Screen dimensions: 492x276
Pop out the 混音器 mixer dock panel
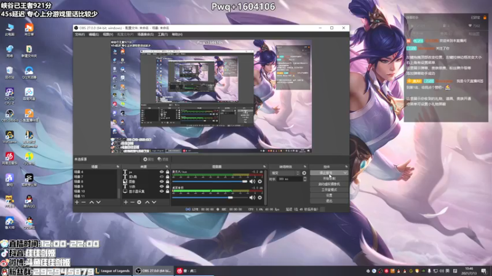(264, 167)
